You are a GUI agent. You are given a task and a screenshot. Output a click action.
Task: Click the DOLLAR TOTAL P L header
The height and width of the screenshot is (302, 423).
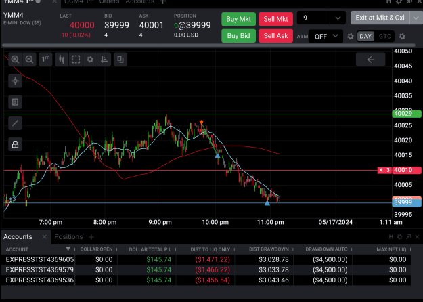(150, 249)
